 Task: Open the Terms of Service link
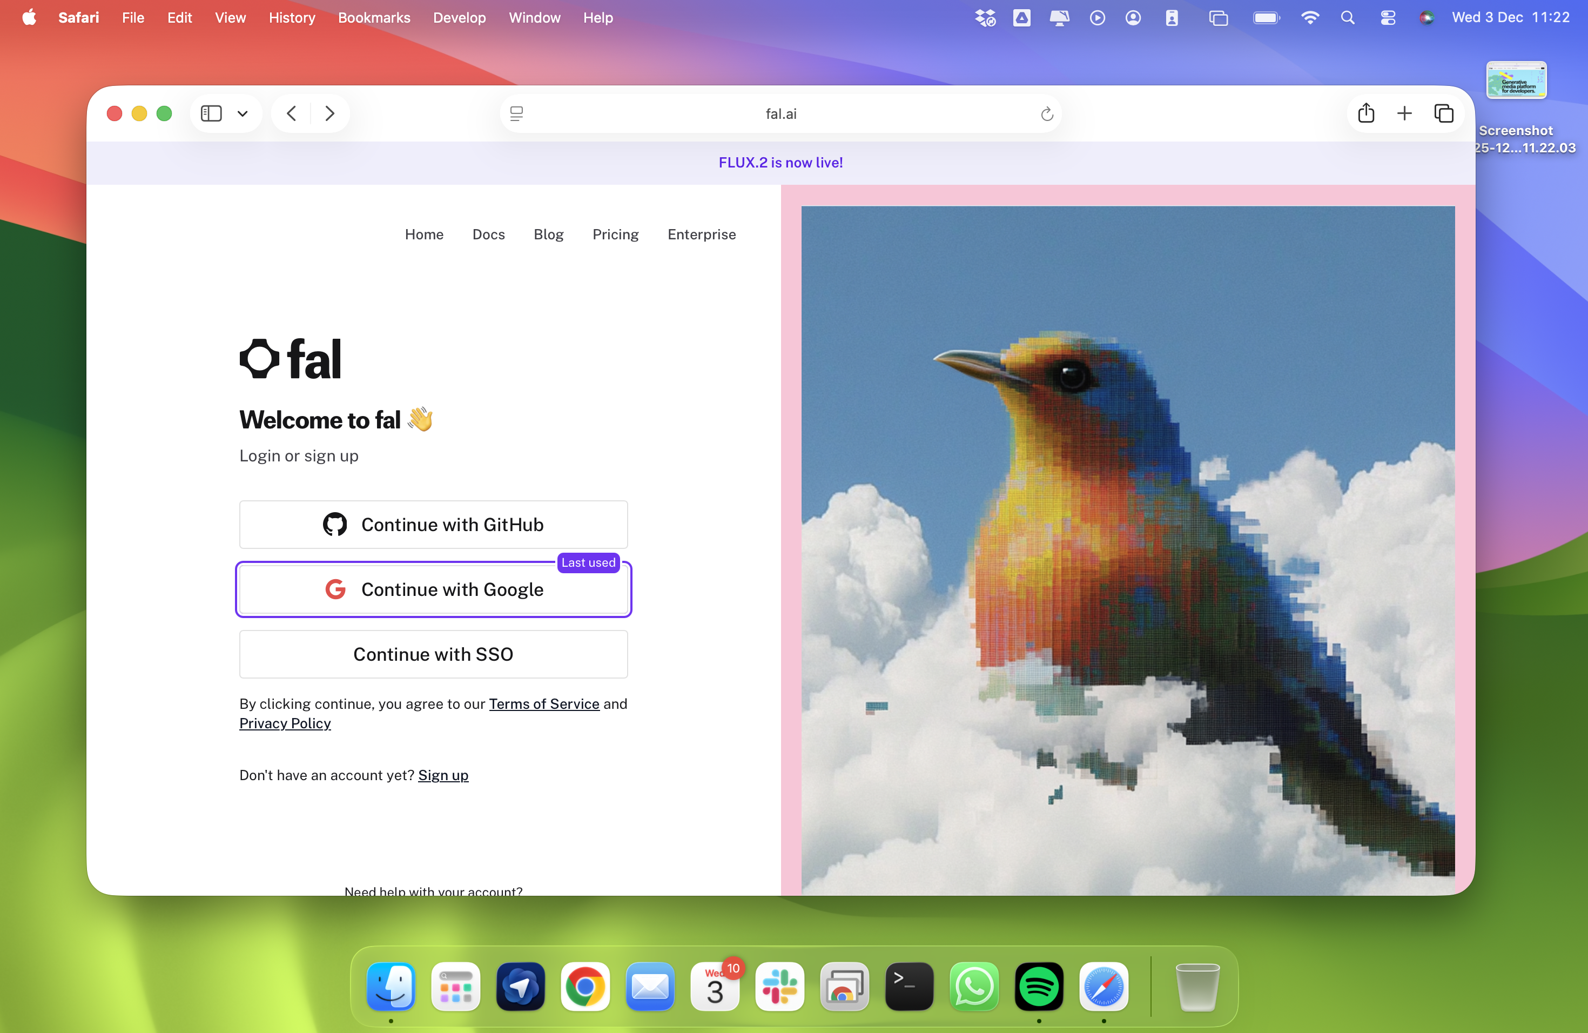544,703
